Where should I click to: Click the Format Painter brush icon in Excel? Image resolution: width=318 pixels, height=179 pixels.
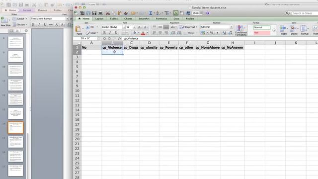[126, 13]
